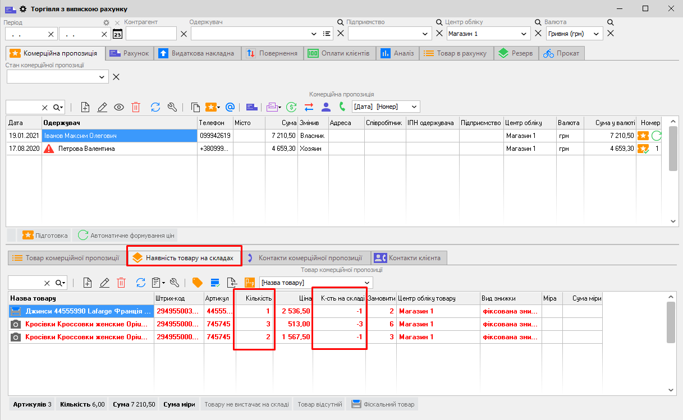Toggle the 'Товар відсутній' filter
The height and width of the screenshot is (420, 683).
[319, 404]
